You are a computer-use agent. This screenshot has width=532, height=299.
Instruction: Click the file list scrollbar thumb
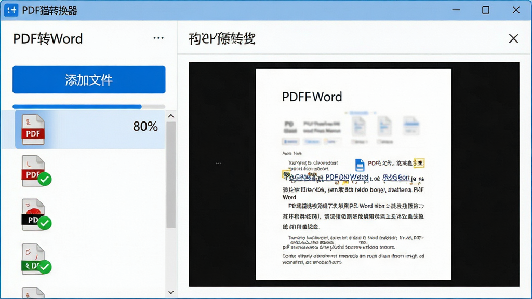(x=171, y=175)
